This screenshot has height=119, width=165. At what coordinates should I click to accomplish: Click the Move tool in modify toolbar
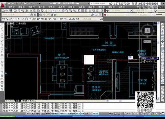click(162, 42)
